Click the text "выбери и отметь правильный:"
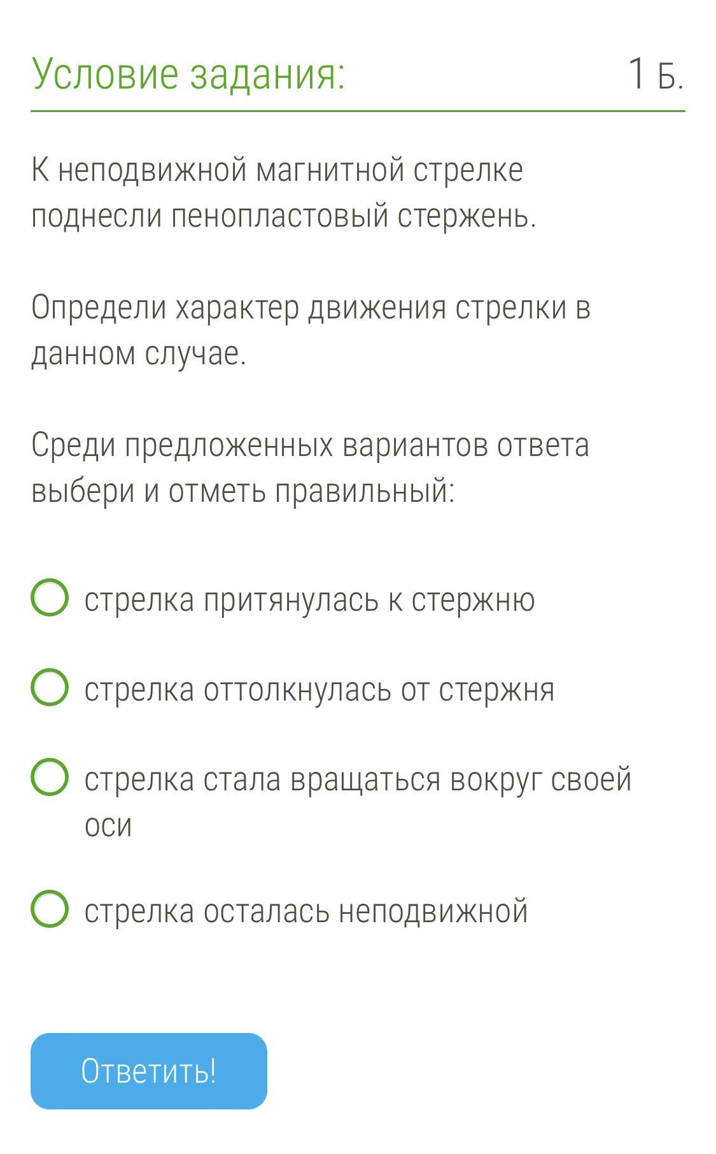716x1154 pixels. 243,491
